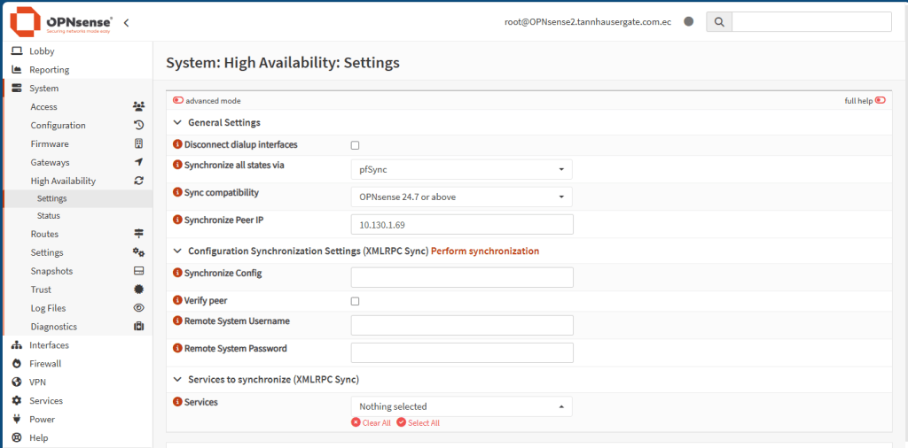Screen dimensions: 908x448
Task: Open the Synchronize all states via dropdown
Action: coord(461,169)
